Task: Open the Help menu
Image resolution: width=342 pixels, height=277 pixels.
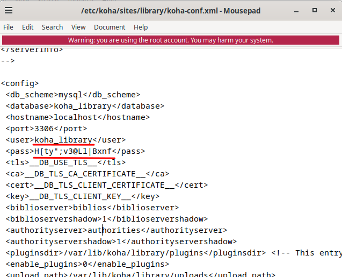Action: [x=141, y=27]
